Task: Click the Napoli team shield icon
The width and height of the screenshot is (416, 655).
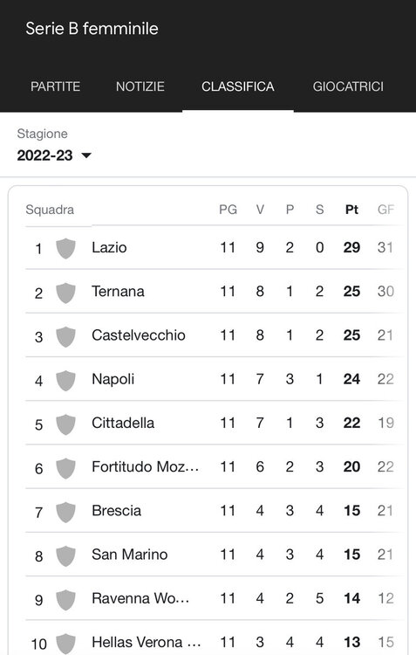Action: click(x=66, y=380)
